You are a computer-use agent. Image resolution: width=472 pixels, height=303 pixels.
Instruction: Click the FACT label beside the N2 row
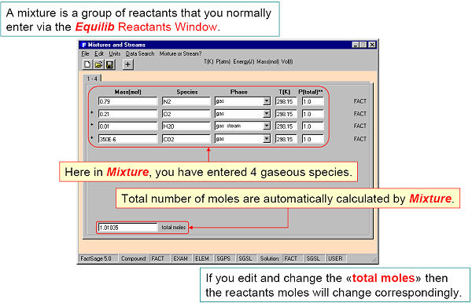click(360, 101)
